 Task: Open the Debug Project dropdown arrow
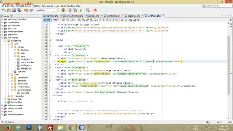pos(91,10)
